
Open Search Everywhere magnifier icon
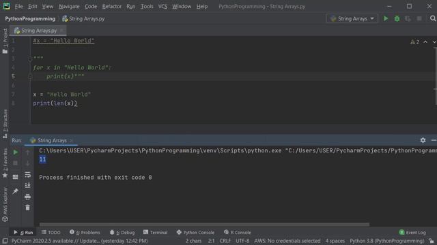(x=432, y=18)
